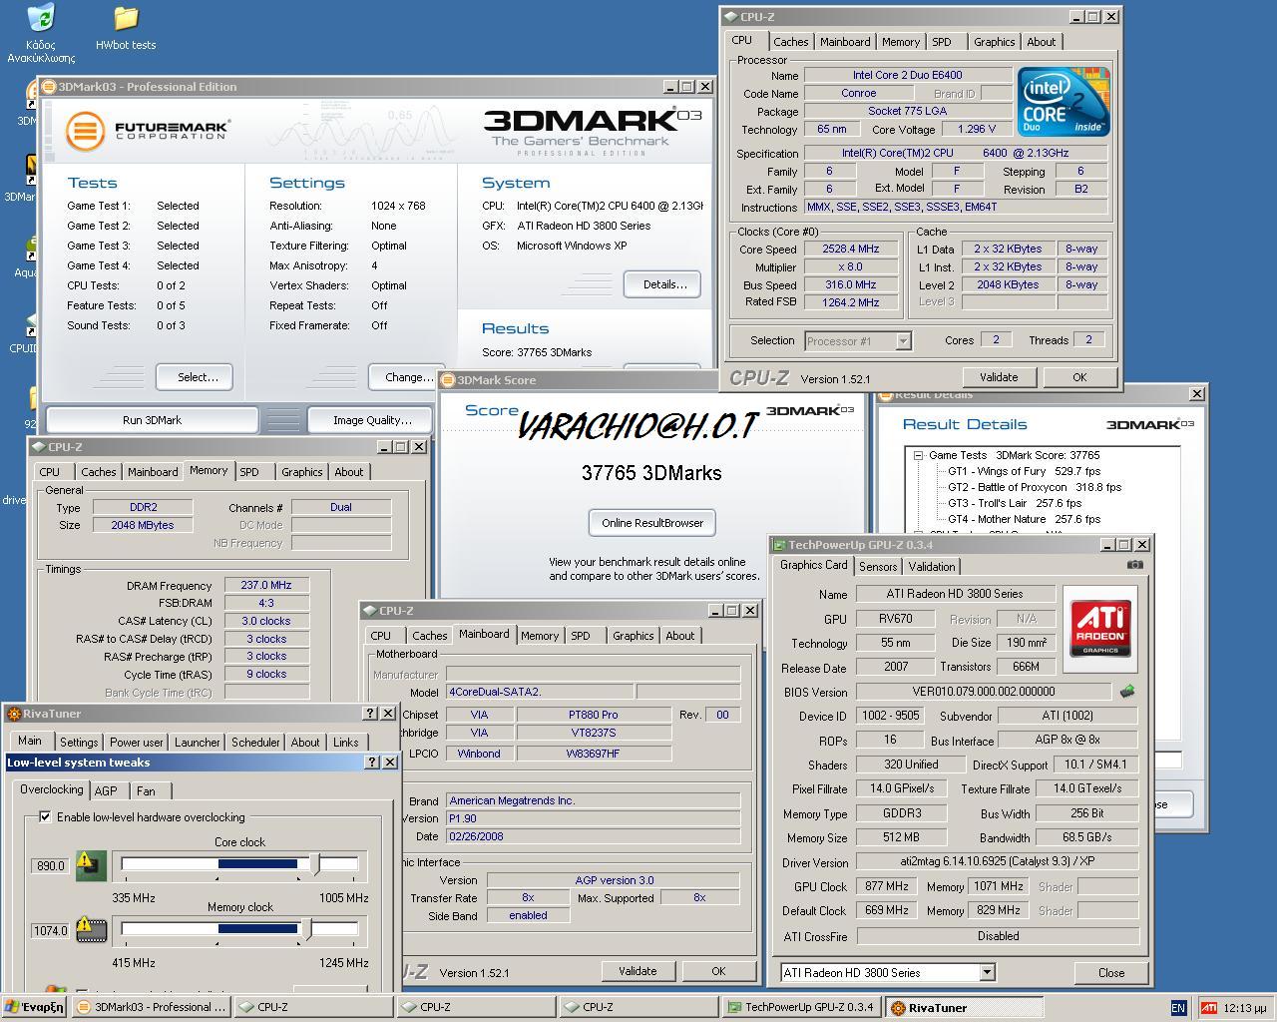Switch to TechPowerUp GPU-Z taskbar item
The image size is (1277, 1022).
[x=801, y=1008]
